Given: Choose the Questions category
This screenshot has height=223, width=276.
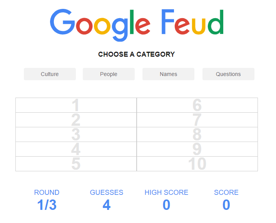Looking at the screenshot, I should point(228,74).
